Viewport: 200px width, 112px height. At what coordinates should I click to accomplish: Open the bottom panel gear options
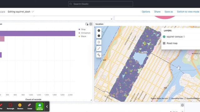(182, 105)
